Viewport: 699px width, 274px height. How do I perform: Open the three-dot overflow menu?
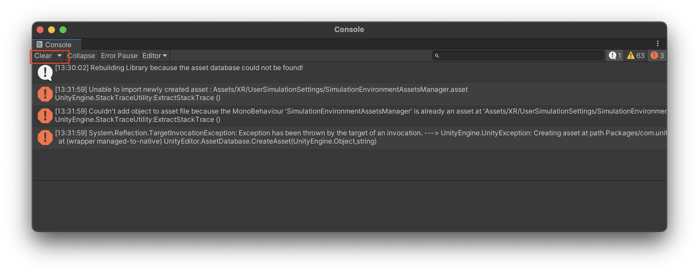click(x=657, y=43)
